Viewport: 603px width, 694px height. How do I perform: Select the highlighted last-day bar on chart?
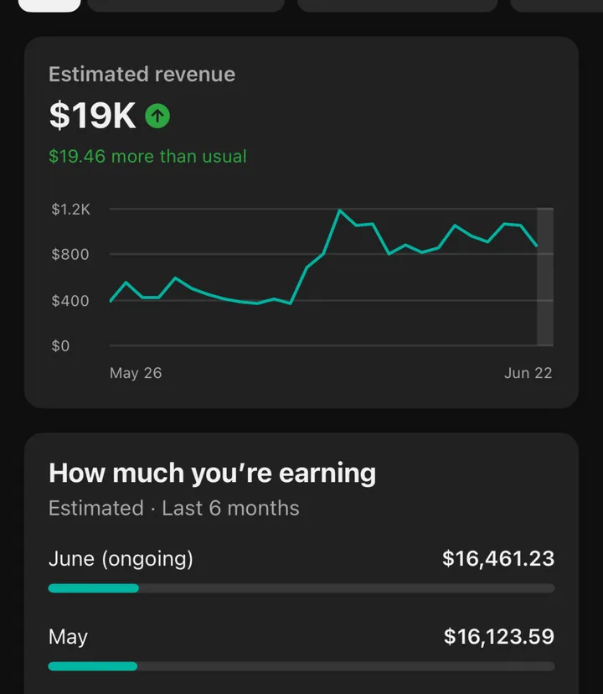pyautogui.click(x=545, y=277)
